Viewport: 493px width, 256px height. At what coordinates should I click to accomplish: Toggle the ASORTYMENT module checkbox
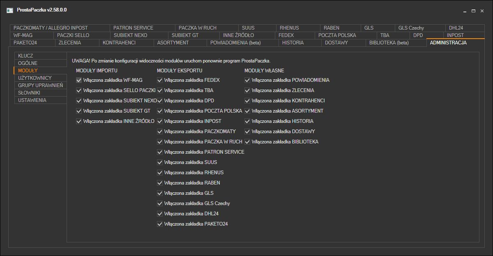click(247, 111)
